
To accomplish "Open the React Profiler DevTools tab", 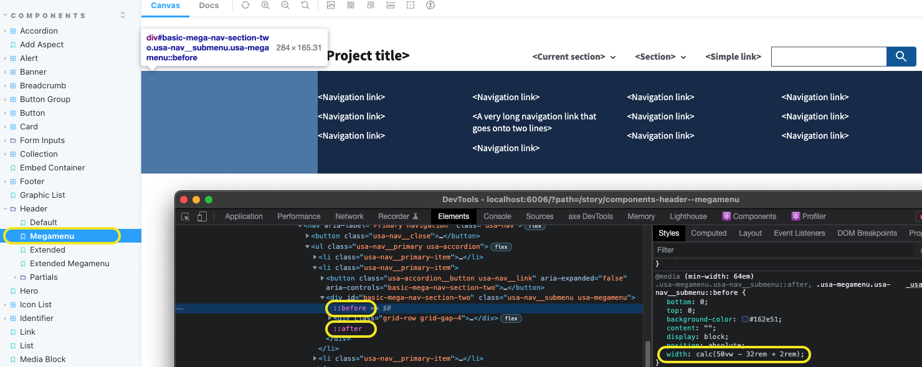I will [x=809, y=216].
